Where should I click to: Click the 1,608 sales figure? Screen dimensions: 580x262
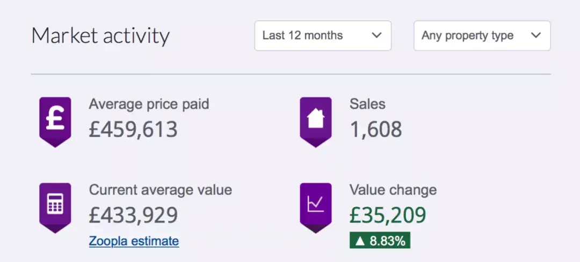click(x=375, y=129)
